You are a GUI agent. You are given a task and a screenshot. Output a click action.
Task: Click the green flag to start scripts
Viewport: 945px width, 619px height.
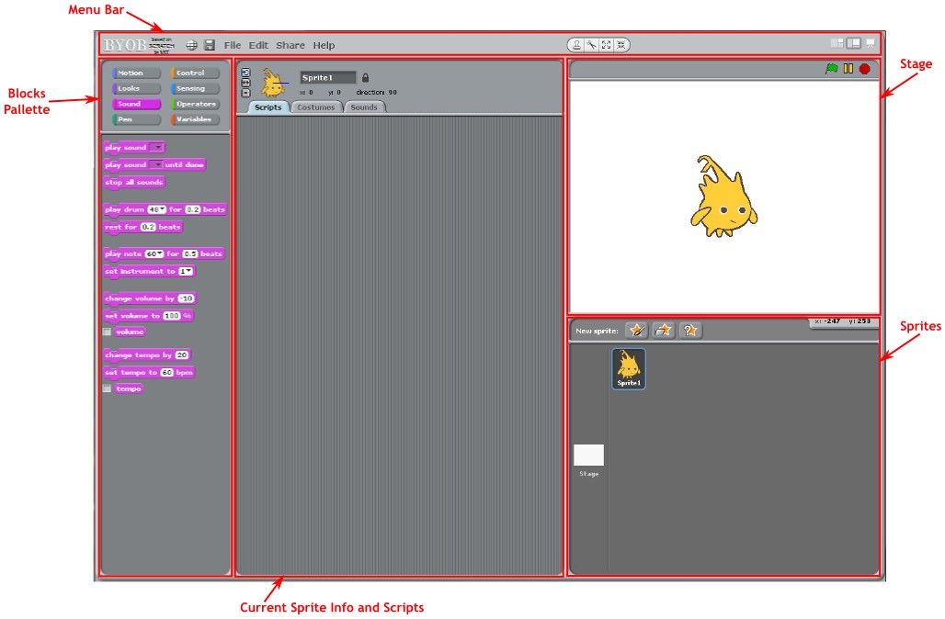click(831, 69)
